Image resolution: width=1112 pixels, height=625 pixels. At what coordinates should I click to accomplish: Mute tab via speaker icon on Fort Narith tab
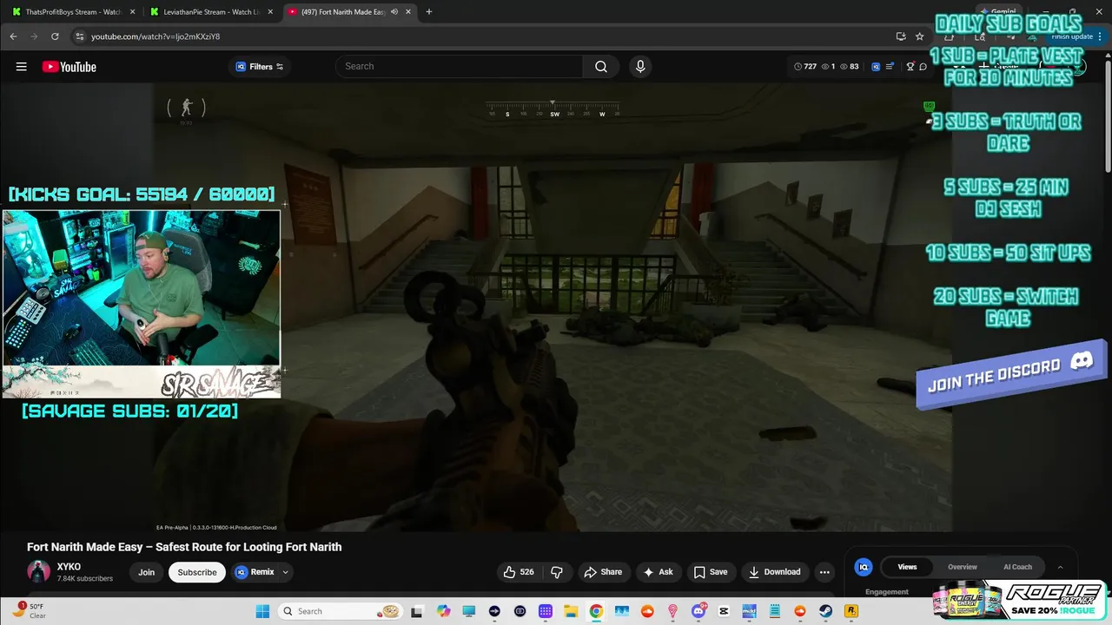tap(394, 12)
